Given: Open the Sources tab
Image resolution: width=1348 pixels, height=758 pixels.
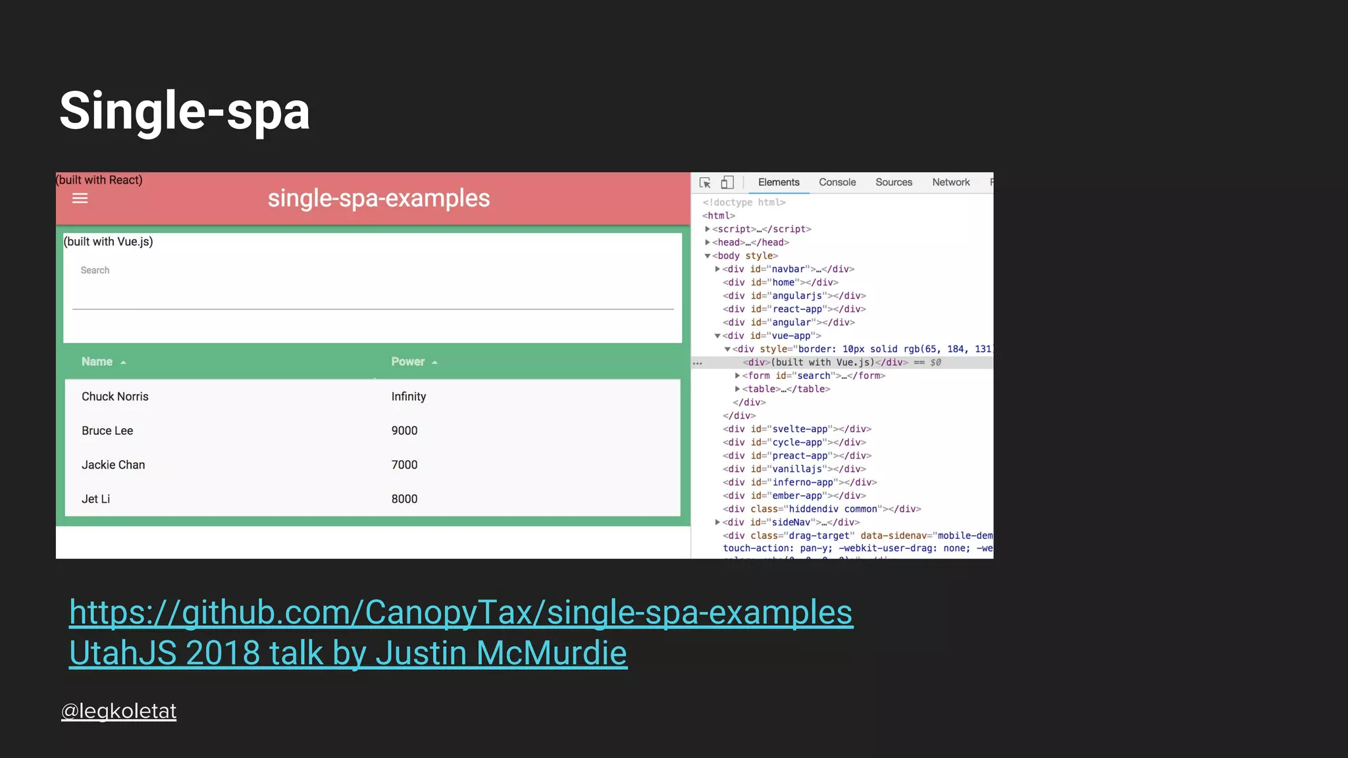Looking at the screenshot, I should pyautogui.click(x=894, y=182).
